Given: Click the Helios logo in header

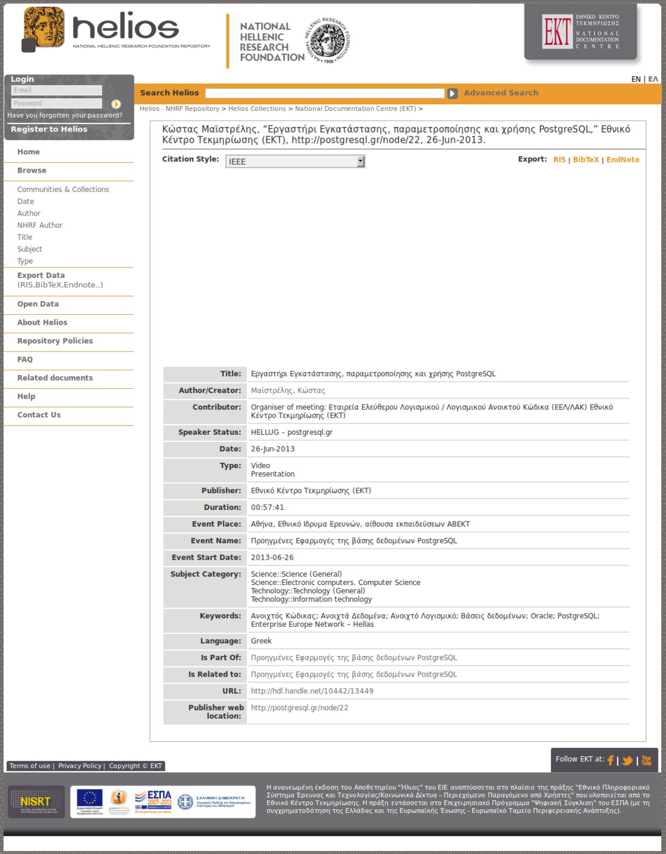Looking at the screenshot, I should 116,30.
